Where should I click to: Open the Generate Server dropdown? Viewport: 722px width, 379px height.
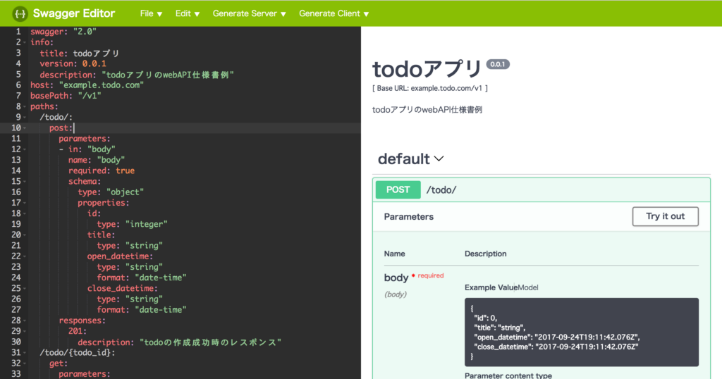249,13
